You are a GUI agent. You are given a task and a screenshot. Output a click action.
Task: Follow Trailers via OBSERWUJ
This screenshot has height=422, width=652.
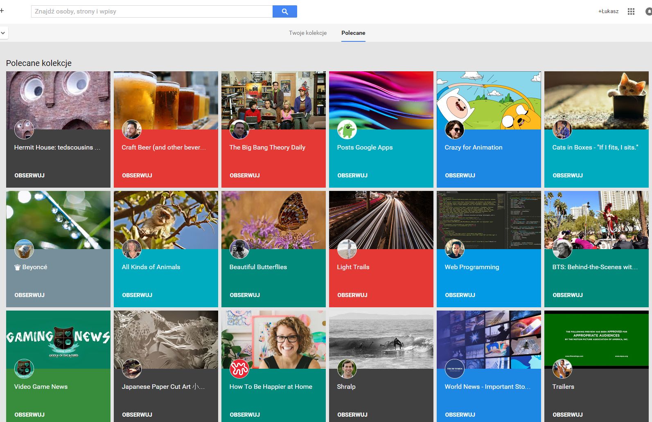click(x=568, y=415)
